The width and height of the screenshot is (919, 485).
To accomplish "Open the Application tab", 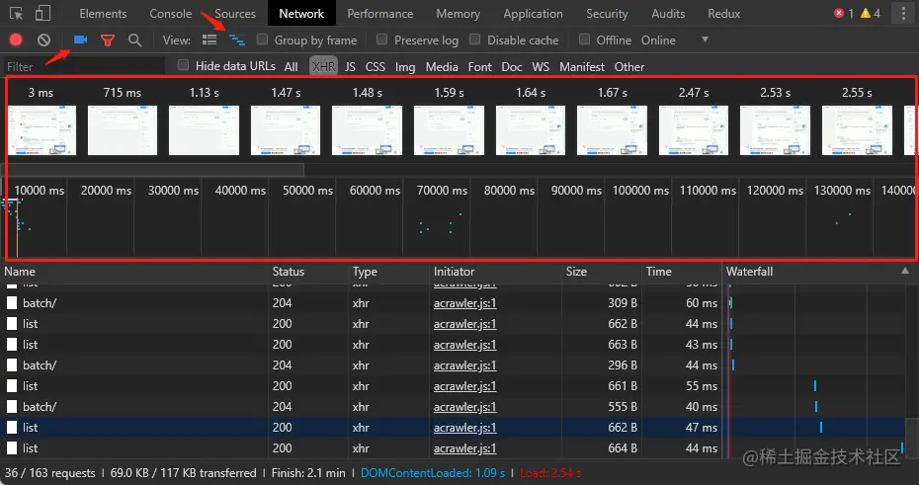I will coord(534,14).
